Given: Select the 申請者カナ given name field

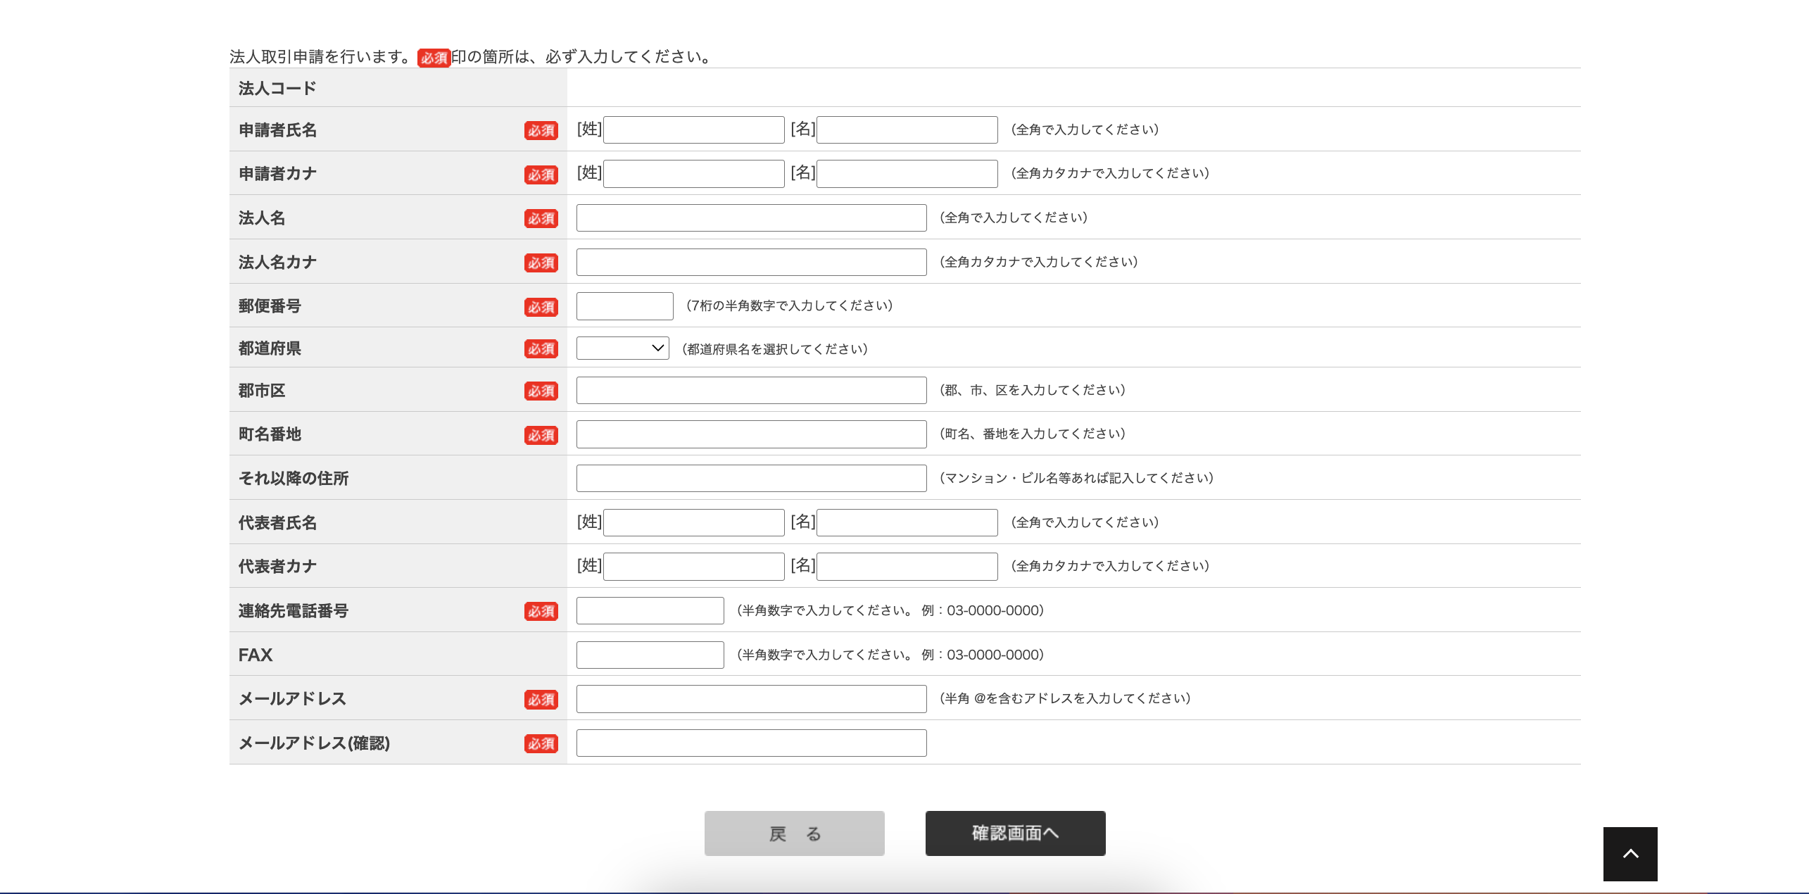Looking at the screenshot, I should point(907,173).
